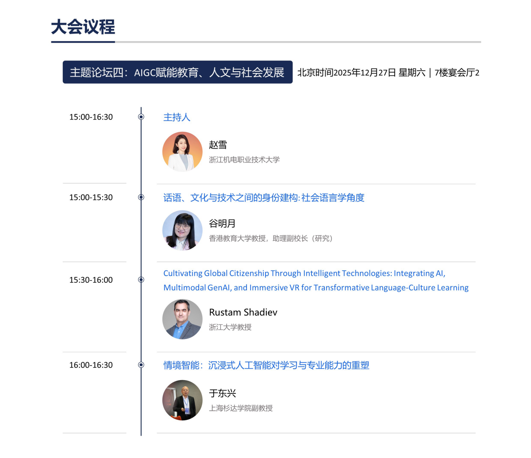Click the timeline dot for 15:30-16:00 session

tap(141, 279)
